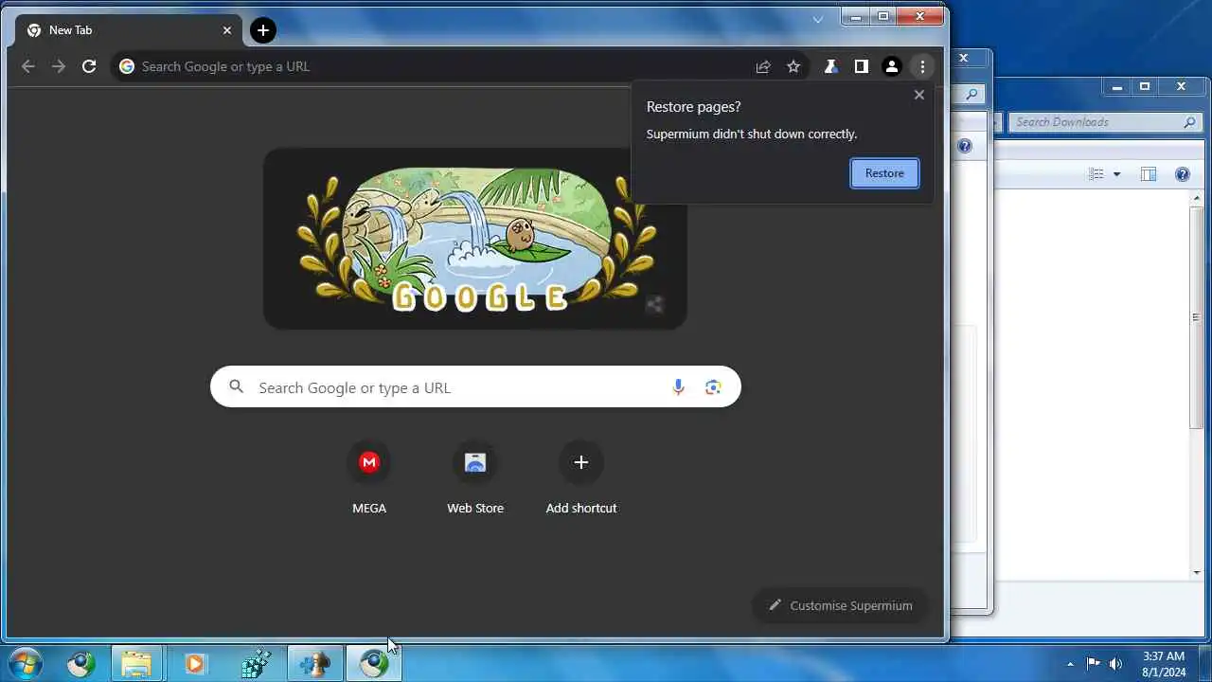The width and height of the screenshot is (1212, 682).
Task: Toggle the preview pane in Downloads window
Action: click(1149, 174)
